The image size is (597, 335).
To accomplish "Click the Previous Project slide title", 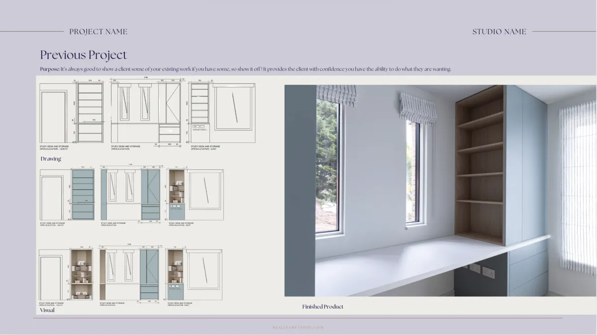I will [x=84, y=55].
